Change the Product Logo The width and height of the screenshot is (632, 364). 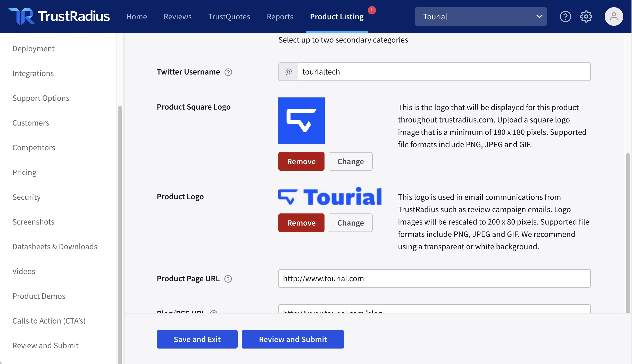[351, 223]
